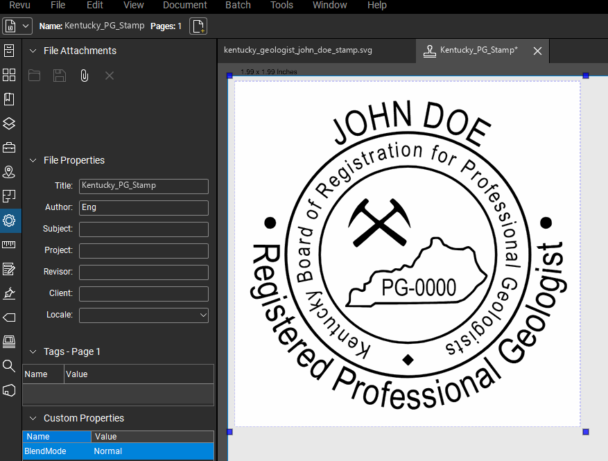Image resolution: width=608 pixels, height=461 pixels.
Task: Open the Measurements ruler panel icon
Action: tap(9, 245)
